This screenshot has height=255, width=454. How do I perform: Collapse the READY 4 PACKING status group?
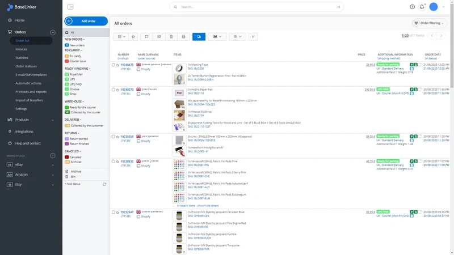(78, 69)
